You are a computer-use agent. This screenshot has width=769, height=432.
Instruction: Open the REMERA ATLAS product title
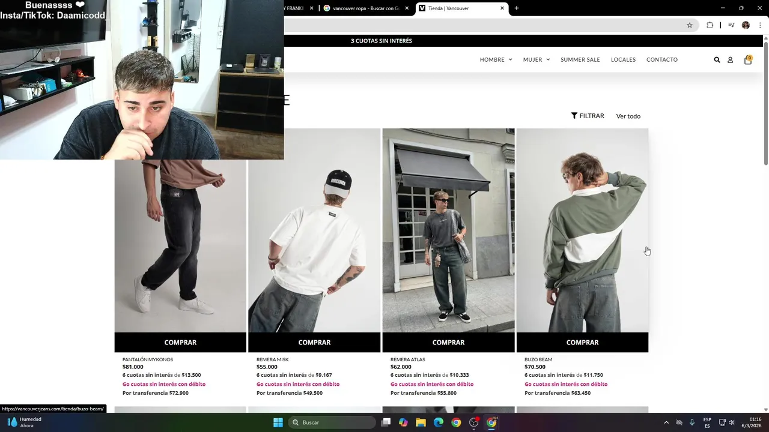click(x=407, y=360)
